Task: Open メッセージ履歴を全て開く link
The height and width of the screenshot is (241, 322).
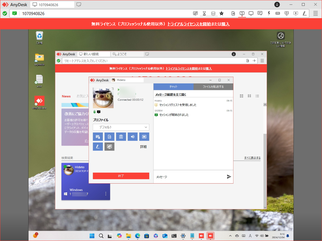Action: click(x=171, y=95)
